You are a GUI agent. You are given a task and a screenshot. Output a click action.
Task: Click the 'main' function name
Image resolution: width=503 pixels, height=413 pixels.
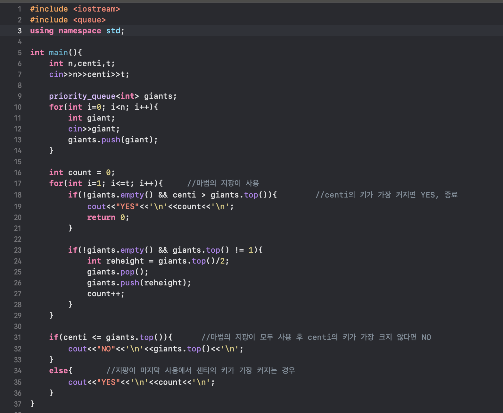pyautogui.click(x=58, y=53)
